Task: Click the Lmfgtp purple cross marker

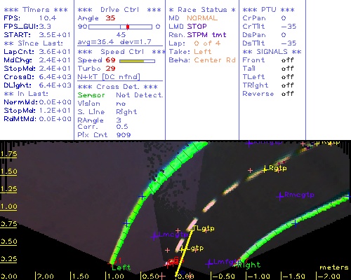Action: click(x=208, y=264)
